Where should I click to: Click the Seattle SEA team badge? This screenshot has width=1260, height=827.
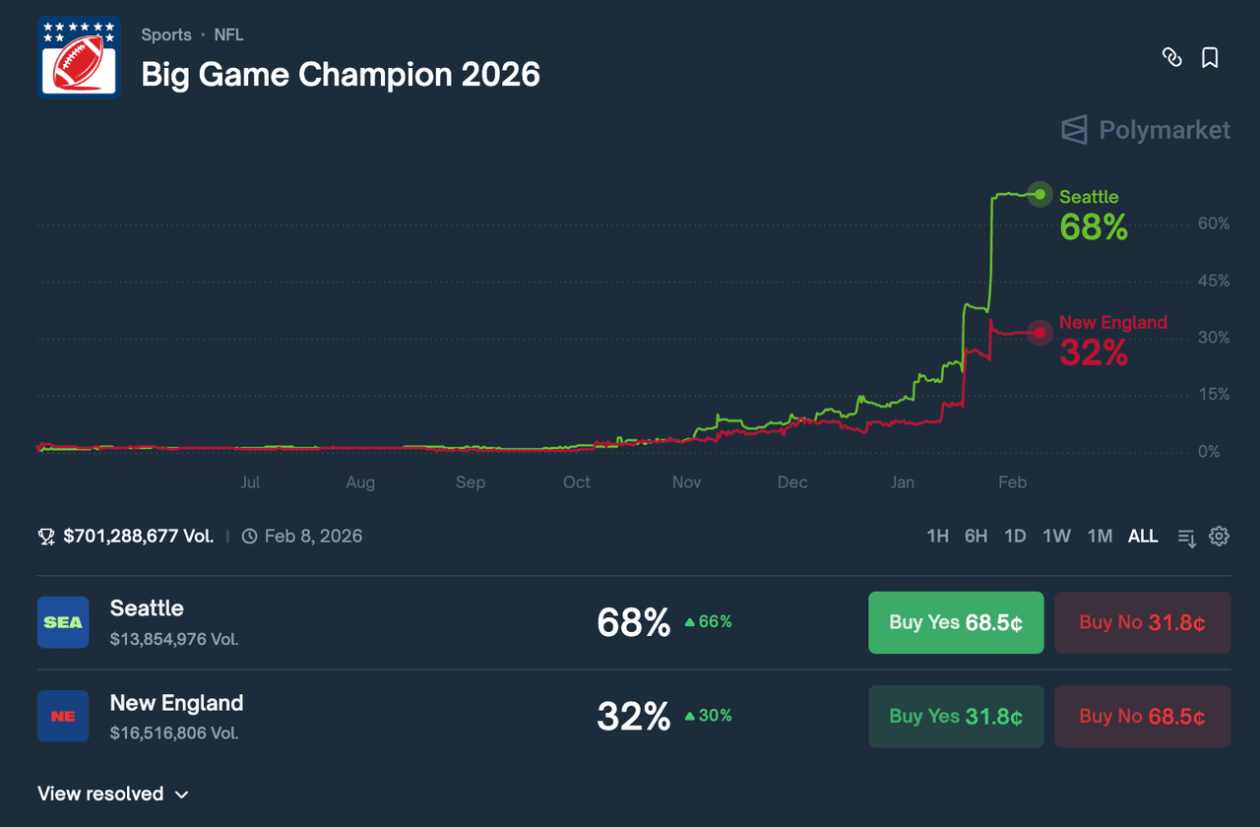(63, 622)
